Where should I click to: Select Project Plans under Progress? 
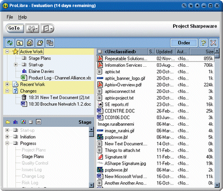point(34,150)
